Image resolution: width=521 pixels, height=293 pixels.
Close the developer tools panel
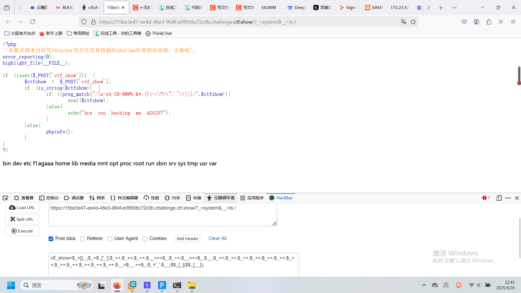tap(517, 198)
